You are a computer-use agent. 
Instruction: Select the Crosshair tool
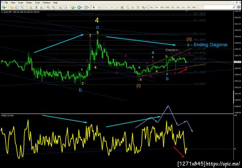[99, 7]
